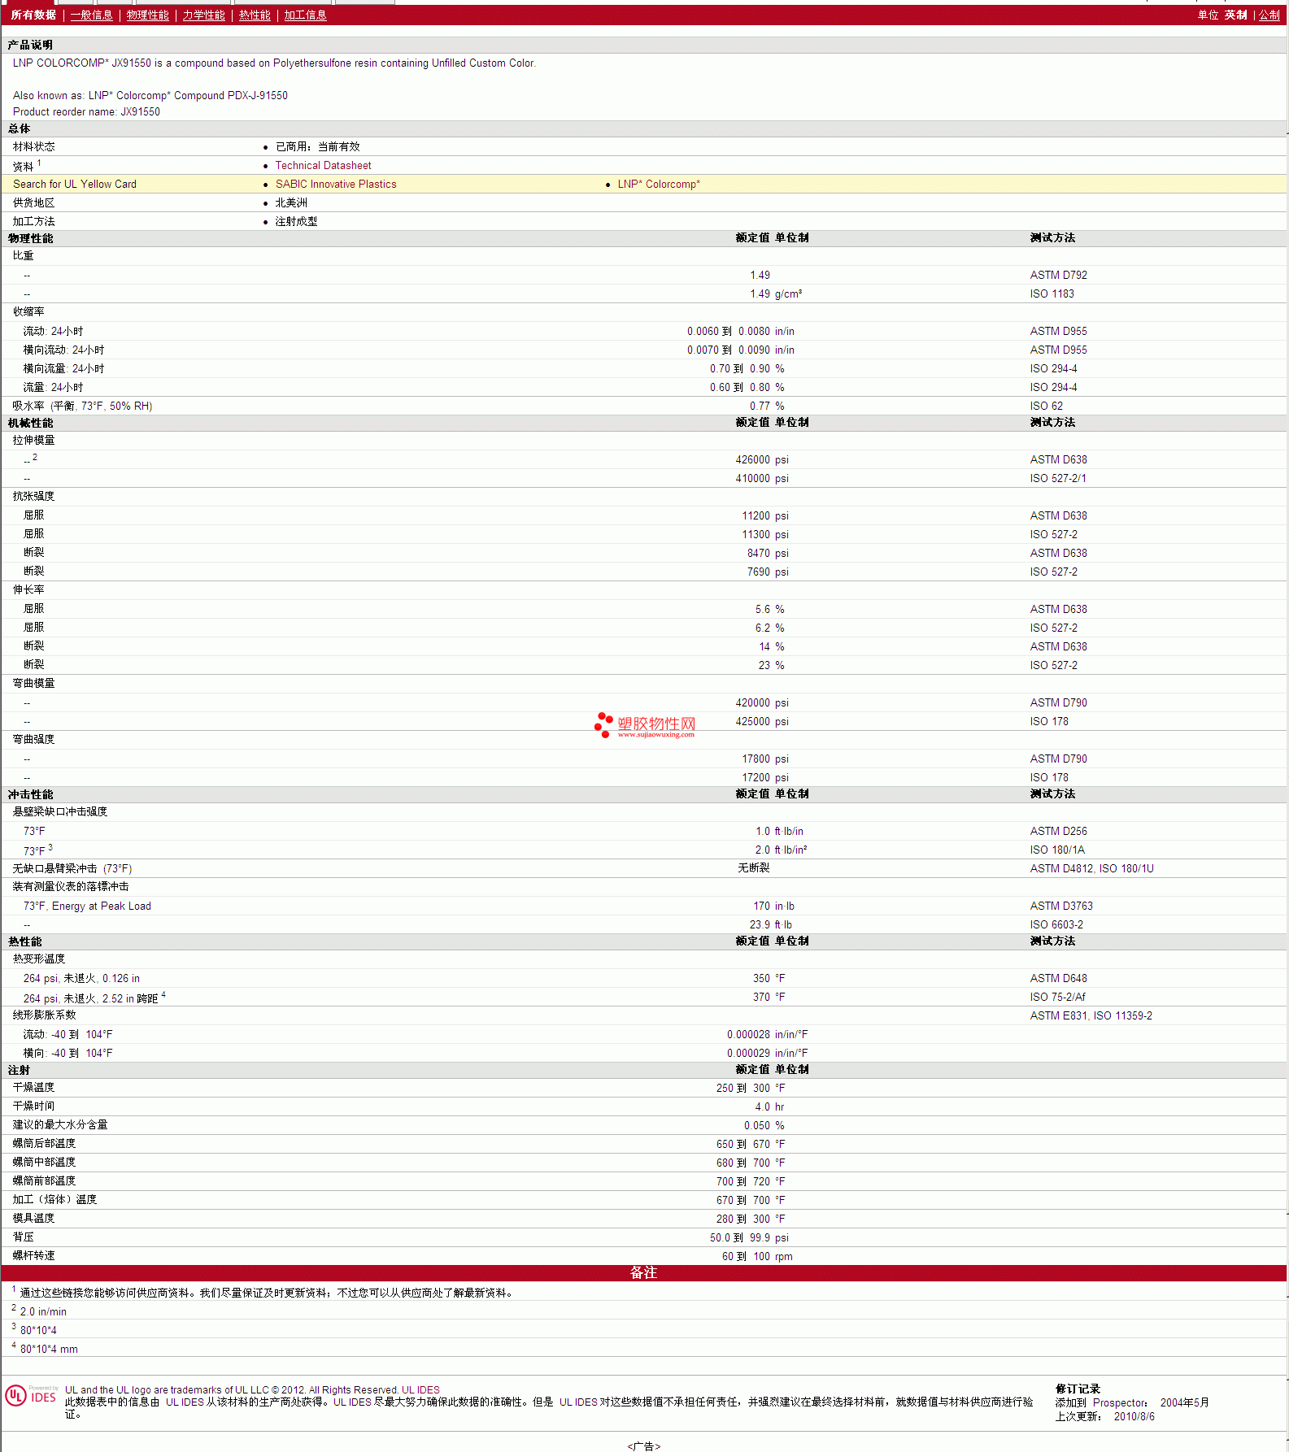Click the UL IDES logo icon
Image resolution: width=1289 pixels, height=1452 pixels.
pyautogui.click(x=31, y=1395)
